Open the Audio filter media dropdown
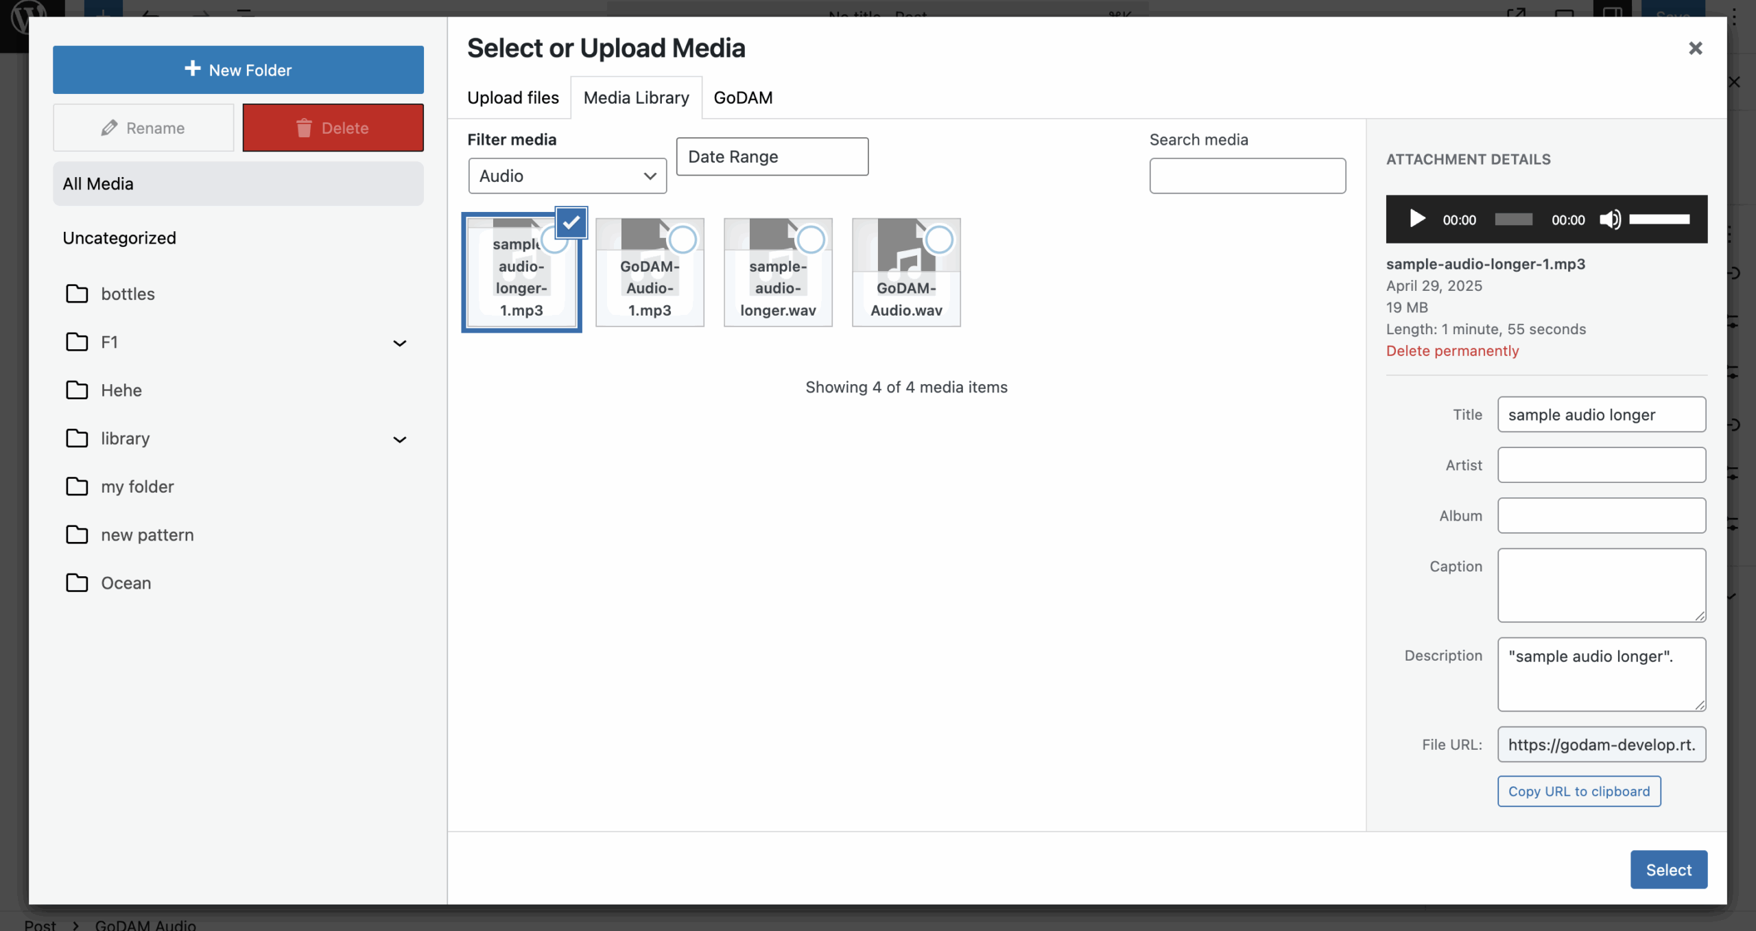The height and width of the screenshot is (931, 1756). pos(567,176)
